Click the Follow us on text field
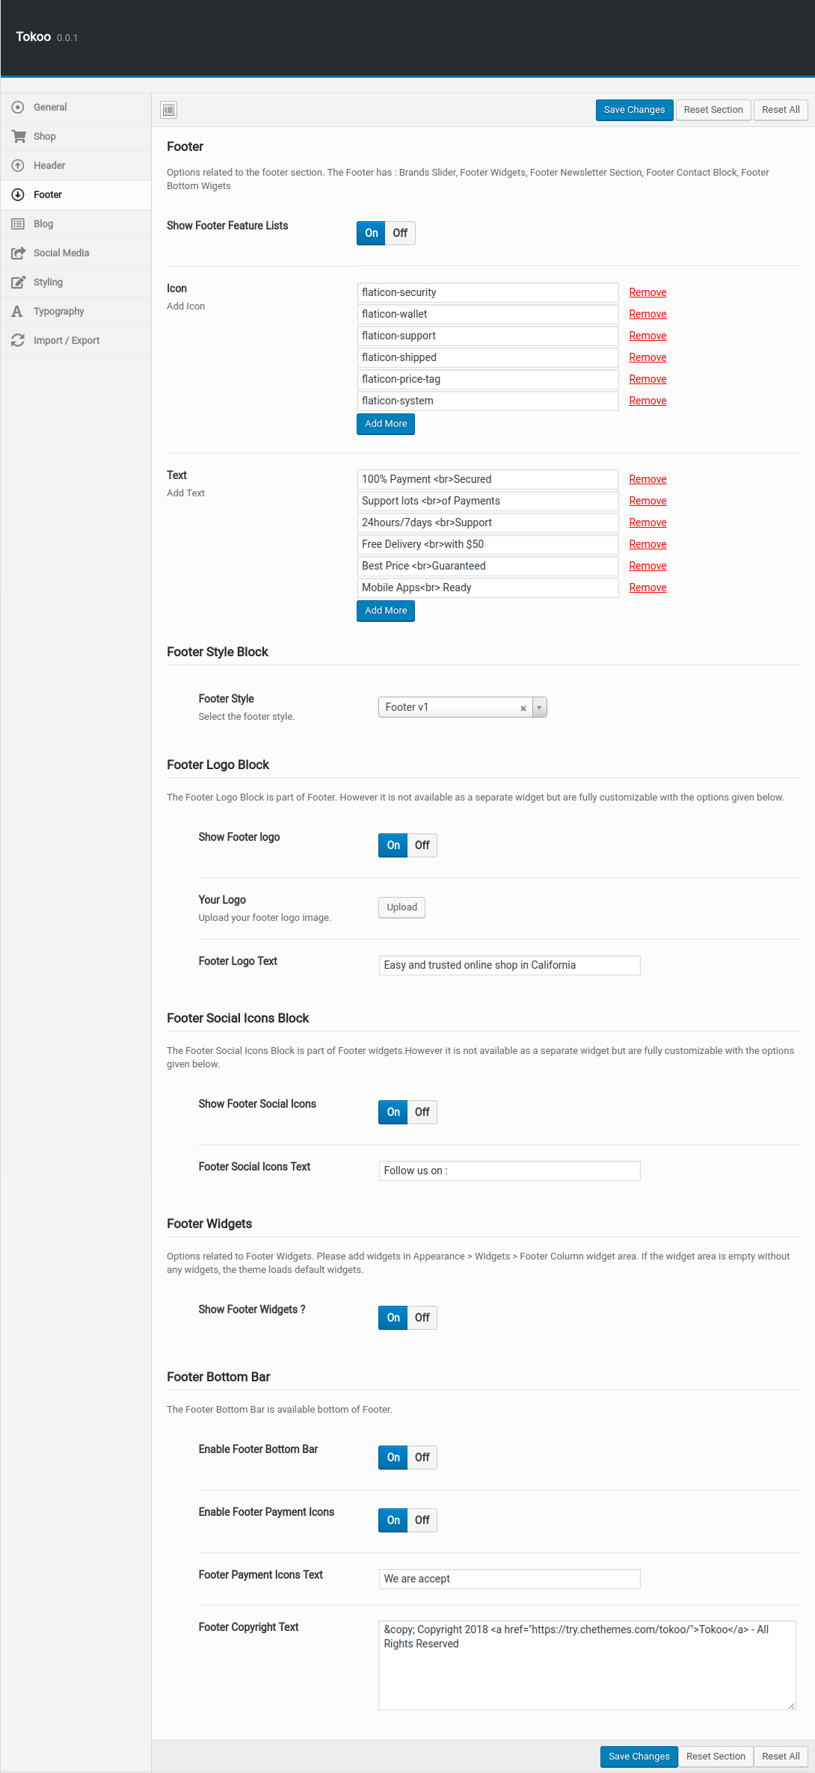The height and width of the screenshot is (1773, 815). pos(509,1171)
